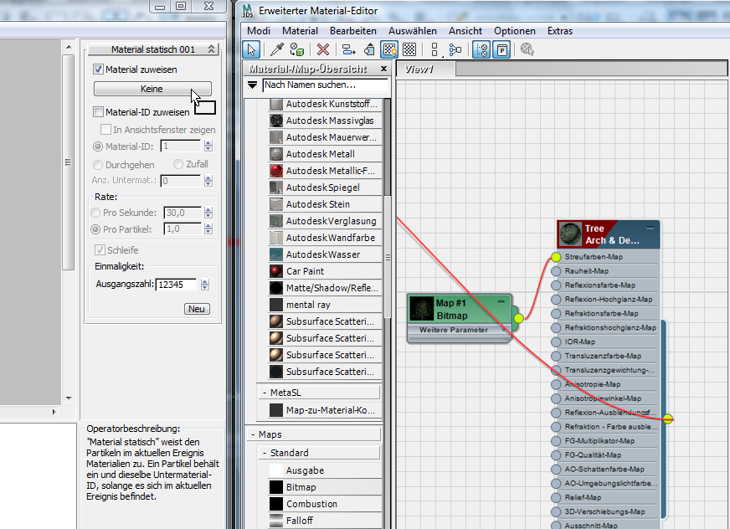The image size is (730, 529).
Task: Open Auswählen menu
Action: [413, 31]
